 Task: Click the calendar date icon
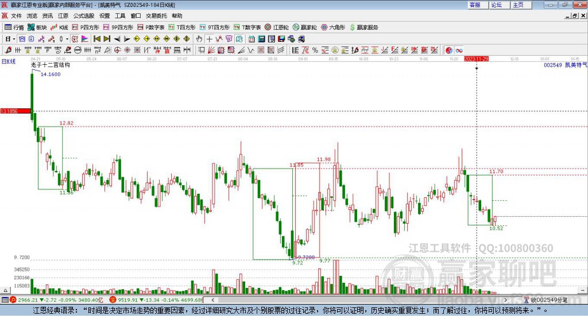click(x=252, y=39)
